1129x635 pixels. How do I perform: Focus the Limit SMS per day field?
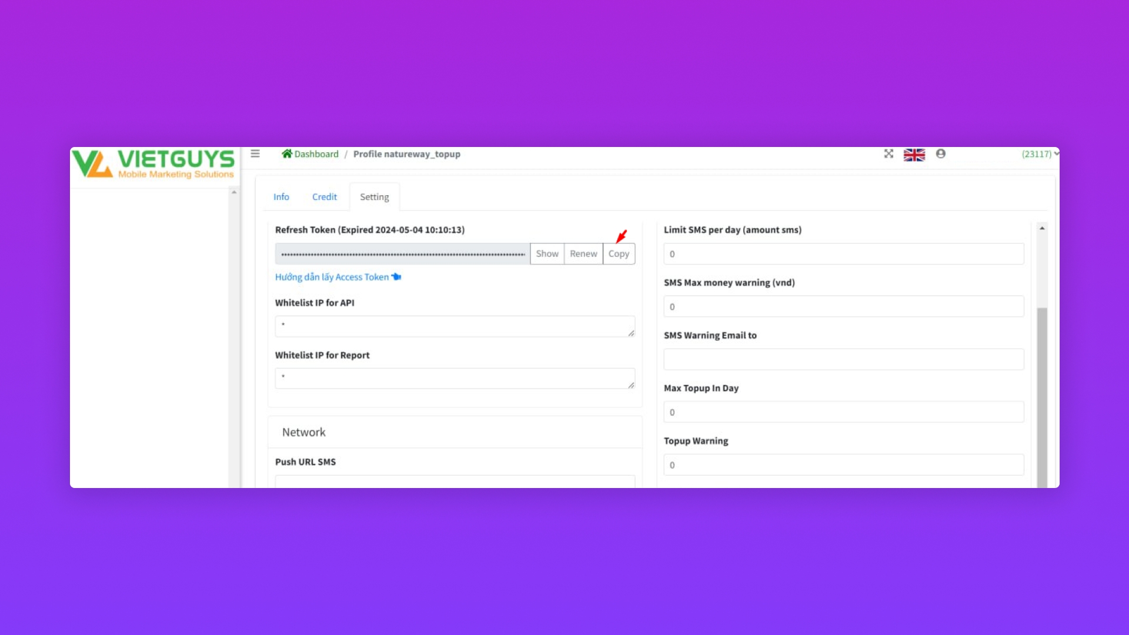[843, 254]
